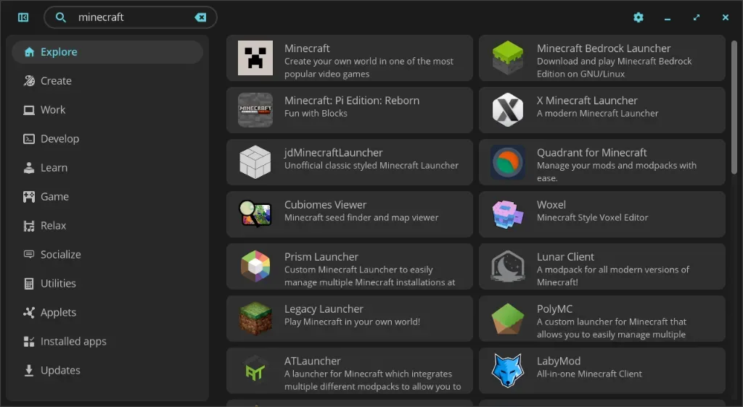Open the Prism Launcher title
The image size is (743, 407).
pyautogui.click(x=321, y=256)
